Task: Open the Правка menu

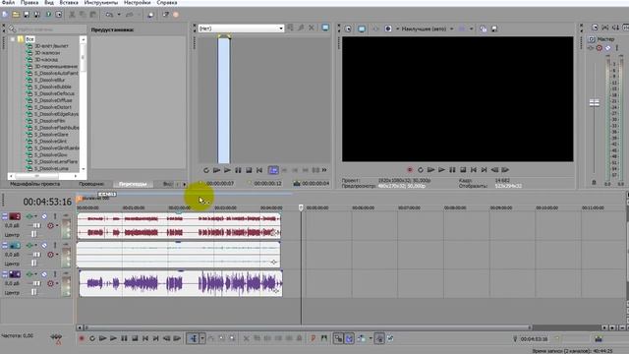Action: click(x=29, y=2)
